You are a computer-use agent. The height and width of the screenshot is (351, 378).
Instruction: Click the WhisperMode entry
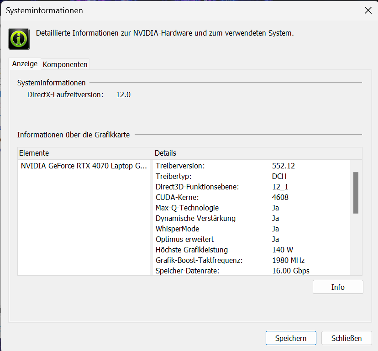177,229
